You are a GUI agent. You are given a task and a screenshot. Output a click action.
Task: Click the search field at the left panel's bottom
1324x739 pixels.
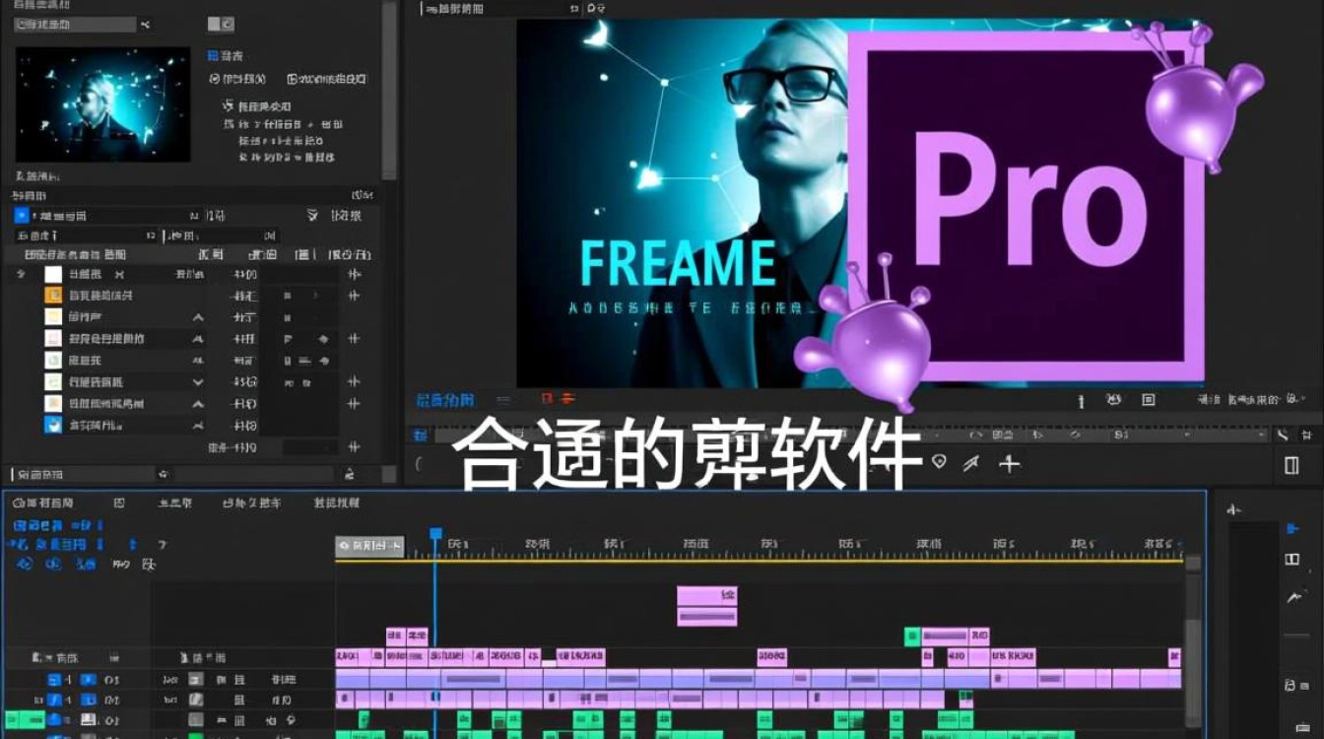click(x=83, y=474)
